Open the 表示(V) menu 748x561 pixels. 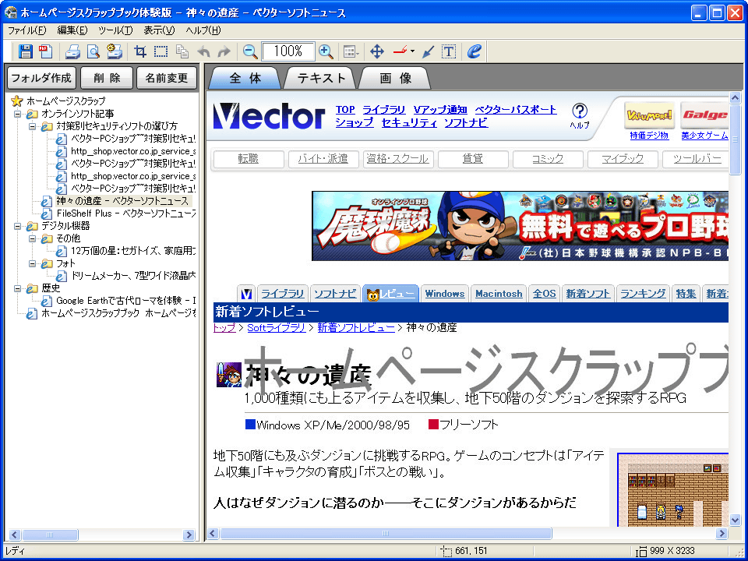click(x=159, y=30)
